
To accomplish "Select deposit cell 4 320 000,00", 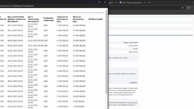I will point(62,66).
